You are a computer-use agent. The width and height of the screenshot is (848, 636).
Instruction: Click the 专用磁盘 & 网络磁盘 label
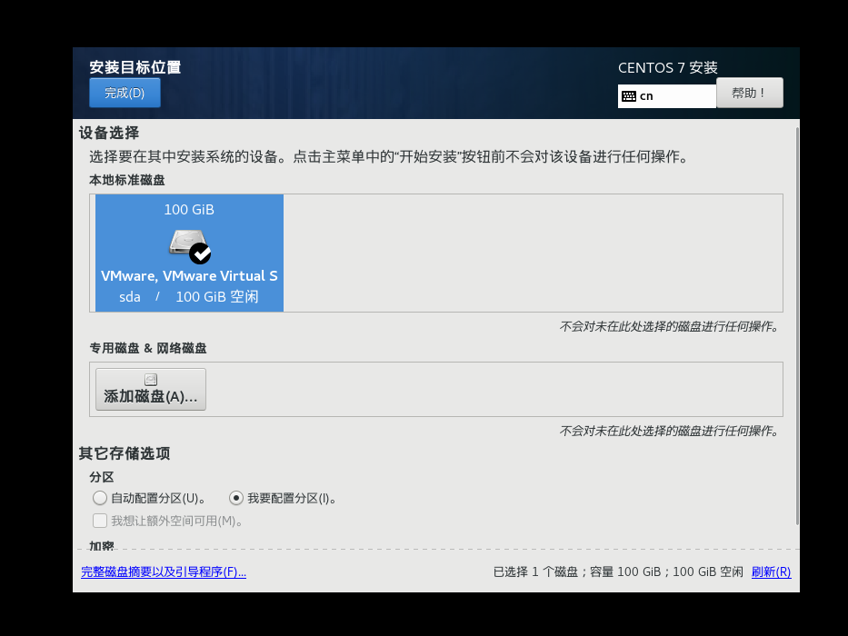click(147, 348)
